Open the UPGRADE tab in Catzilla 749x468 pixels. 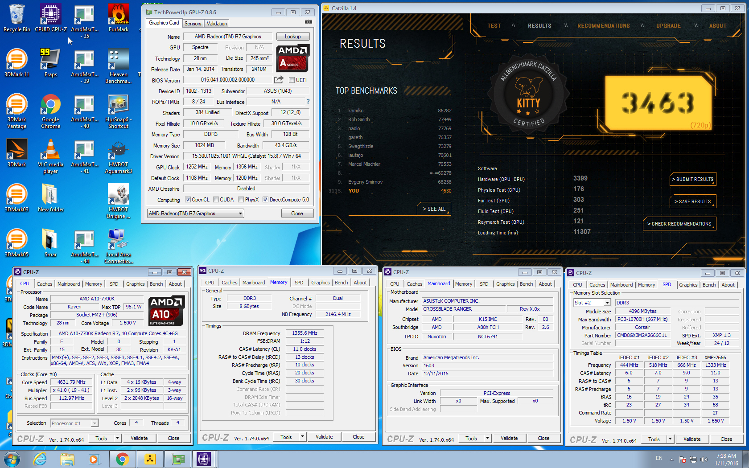click(668, 26)
